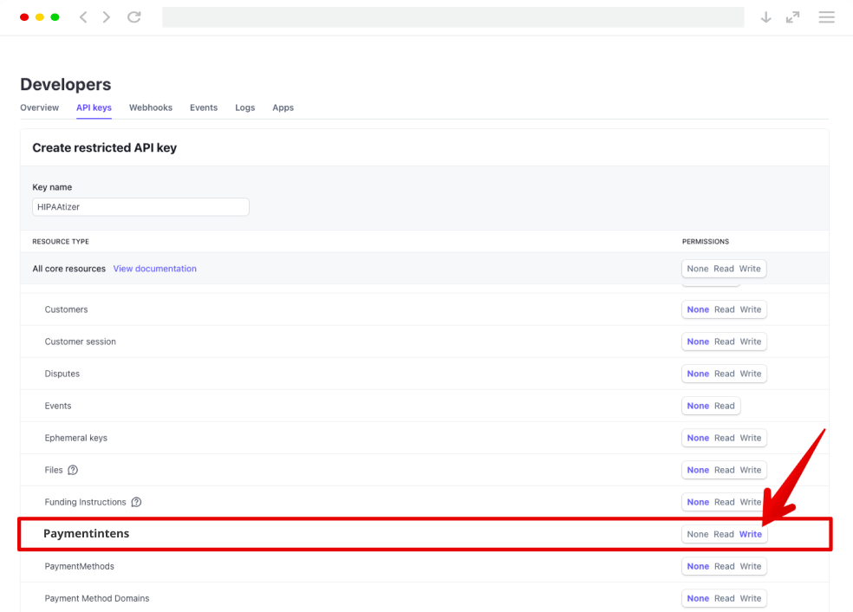Click the browser forward arrow
This screenshot has width=853, height=612.
pos(107,17)
